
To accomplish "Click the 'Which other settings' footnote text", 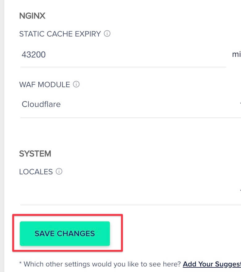I will tap(102, 264).
